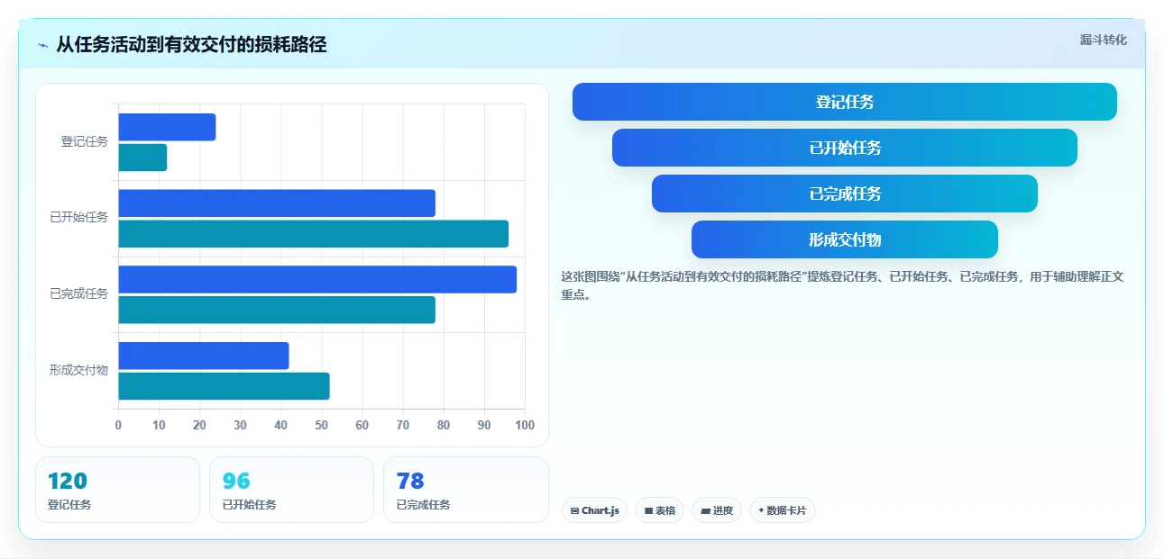
Task: Click the 形成交付物 y-axis label
Action: [78, 370]
